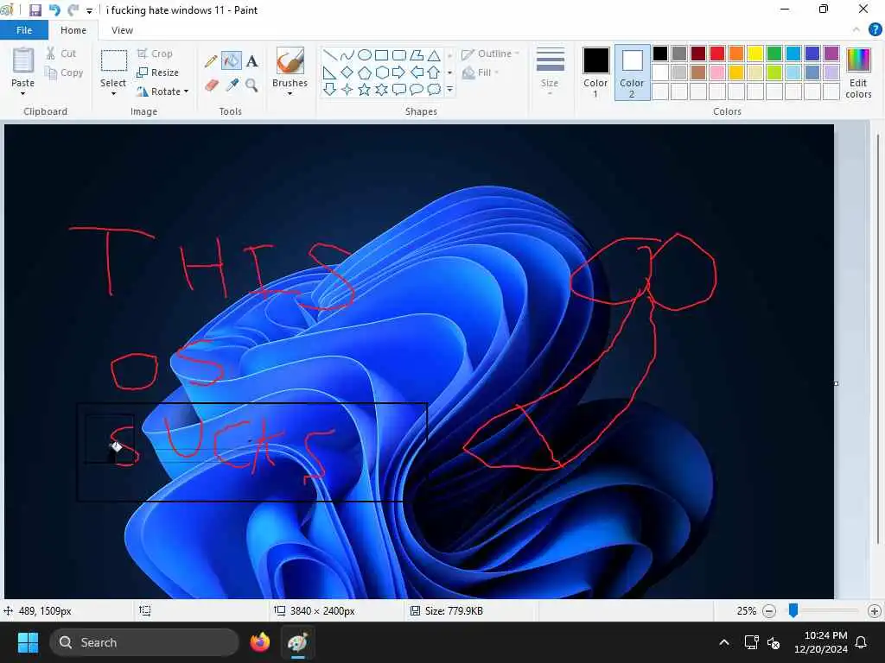The height and width of the screenshot is (663, 885).
Task: Pick the green color swatch
Action: [774, 54]
